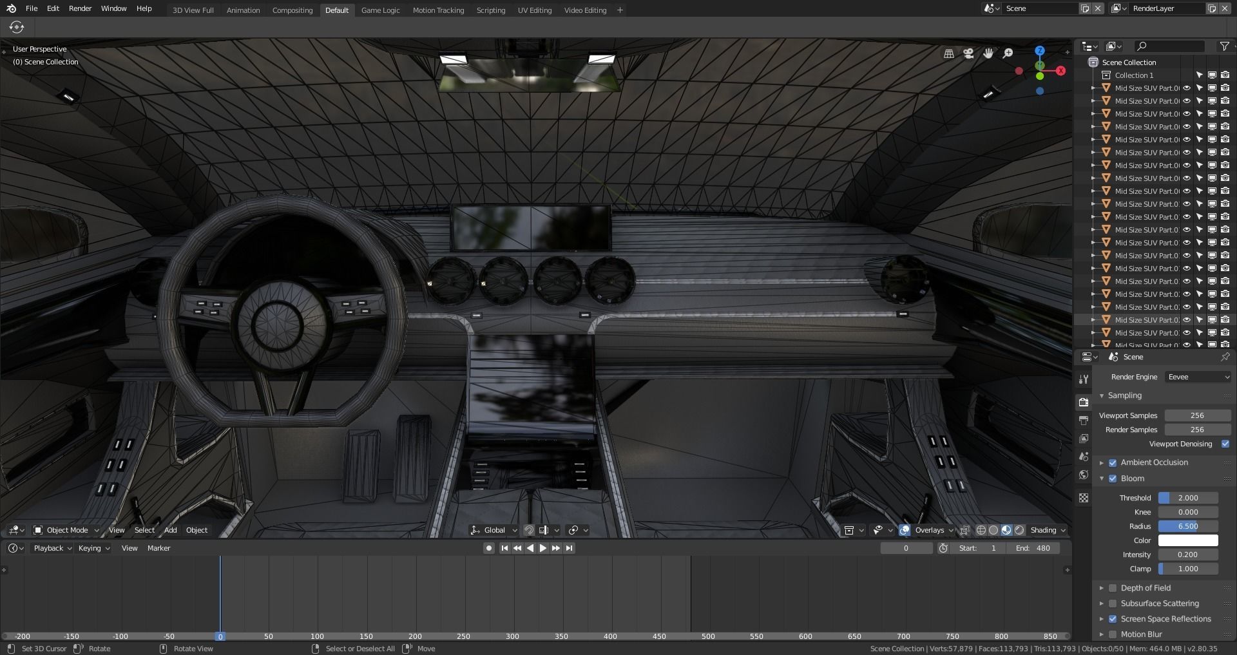Enable or disable Viewport Denoising checkbox
Screen dimensions: 1237x655
pyautogui.click(x=1225, y=444)
